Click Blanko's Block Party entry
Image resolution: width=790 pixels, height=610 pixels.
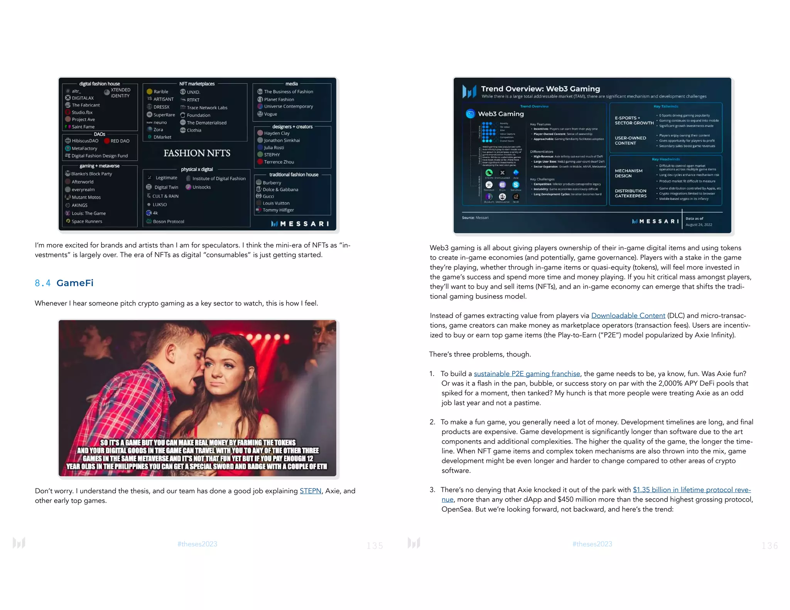tap(92, 174)
